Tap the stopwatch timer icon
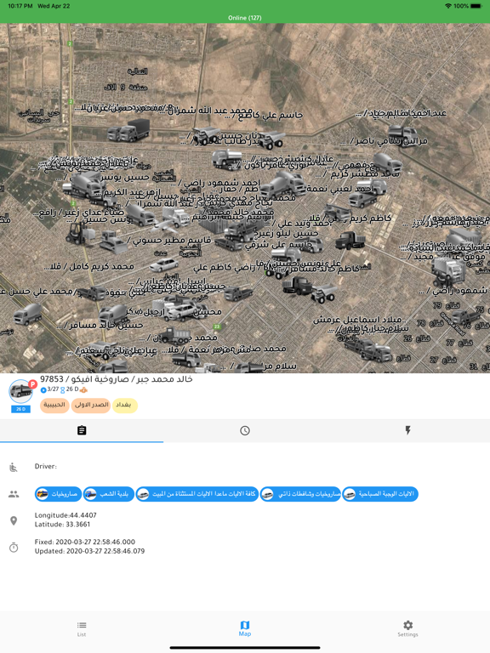Viewport: 490px width, 653px height. pos(14,547)
